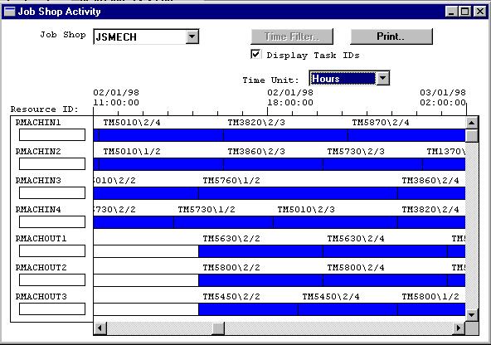Screen dimensions: 491x345
Task: Click the RMACHIN4 resource label
Action: [x=38, y=210]
